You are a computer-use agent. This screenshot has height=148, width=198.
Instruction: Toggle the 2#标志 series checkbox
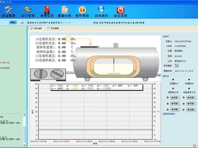pyautogui.click(x=67, y=89)
